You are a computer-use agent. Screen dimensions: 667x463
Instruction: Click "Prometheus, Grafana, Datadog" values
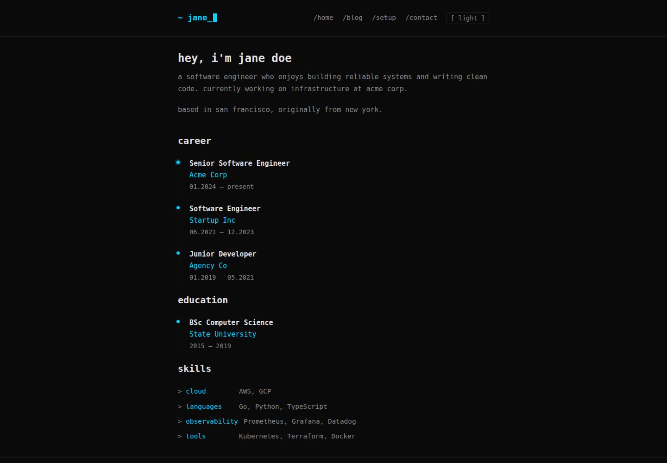(x=300, y=422)
